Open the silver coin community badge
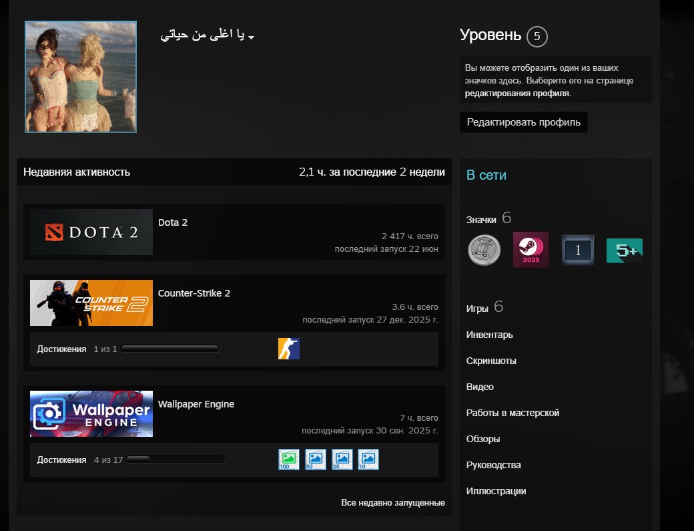The width and height of the screenshot is (694, 531). pos(484,250)
